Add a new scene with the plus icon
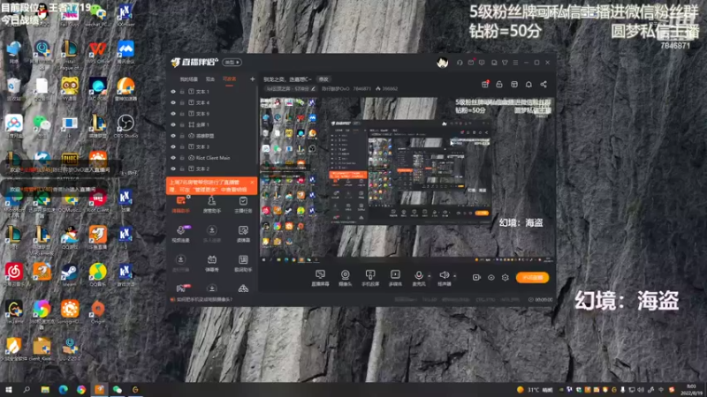The height and width of the screenshot is (397, 707). click(x=252, y=79)
